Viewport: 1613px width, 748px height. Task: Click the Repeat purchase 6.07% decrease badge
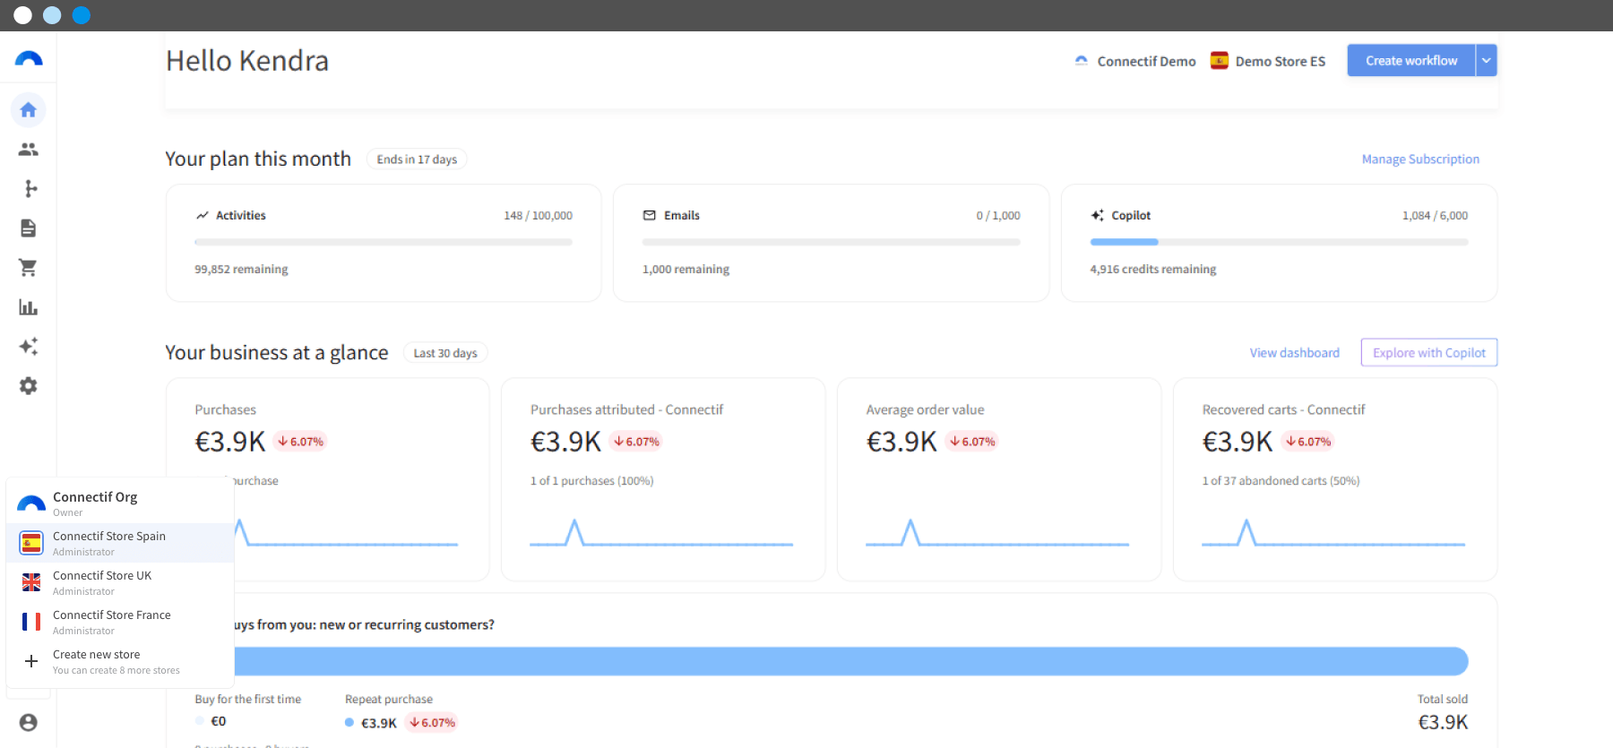click(x=432, y=723)
